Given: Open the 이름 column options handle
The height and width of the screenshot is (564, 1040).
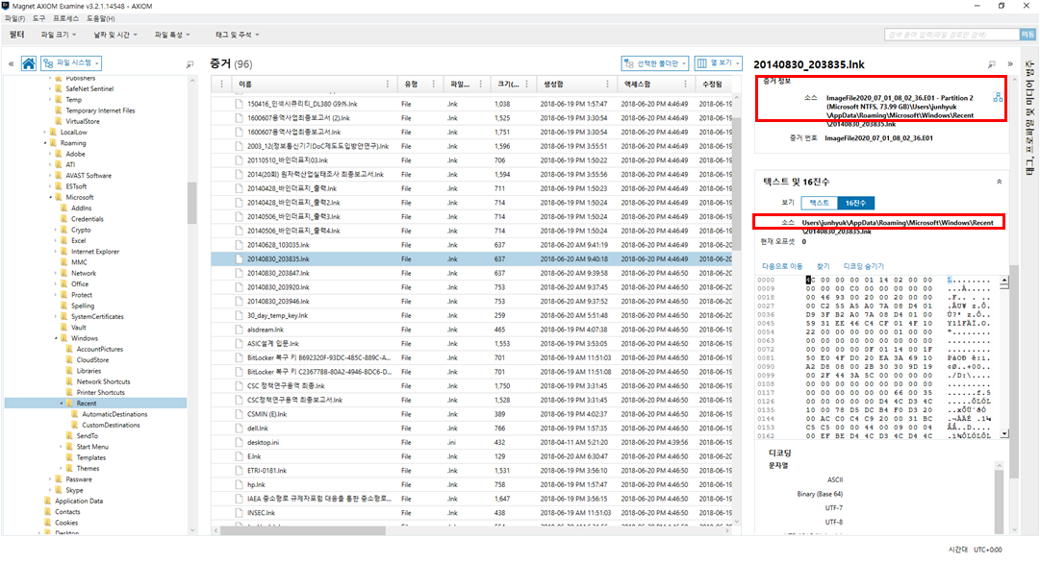Looking at the screenshot, I should click(388, 84).
